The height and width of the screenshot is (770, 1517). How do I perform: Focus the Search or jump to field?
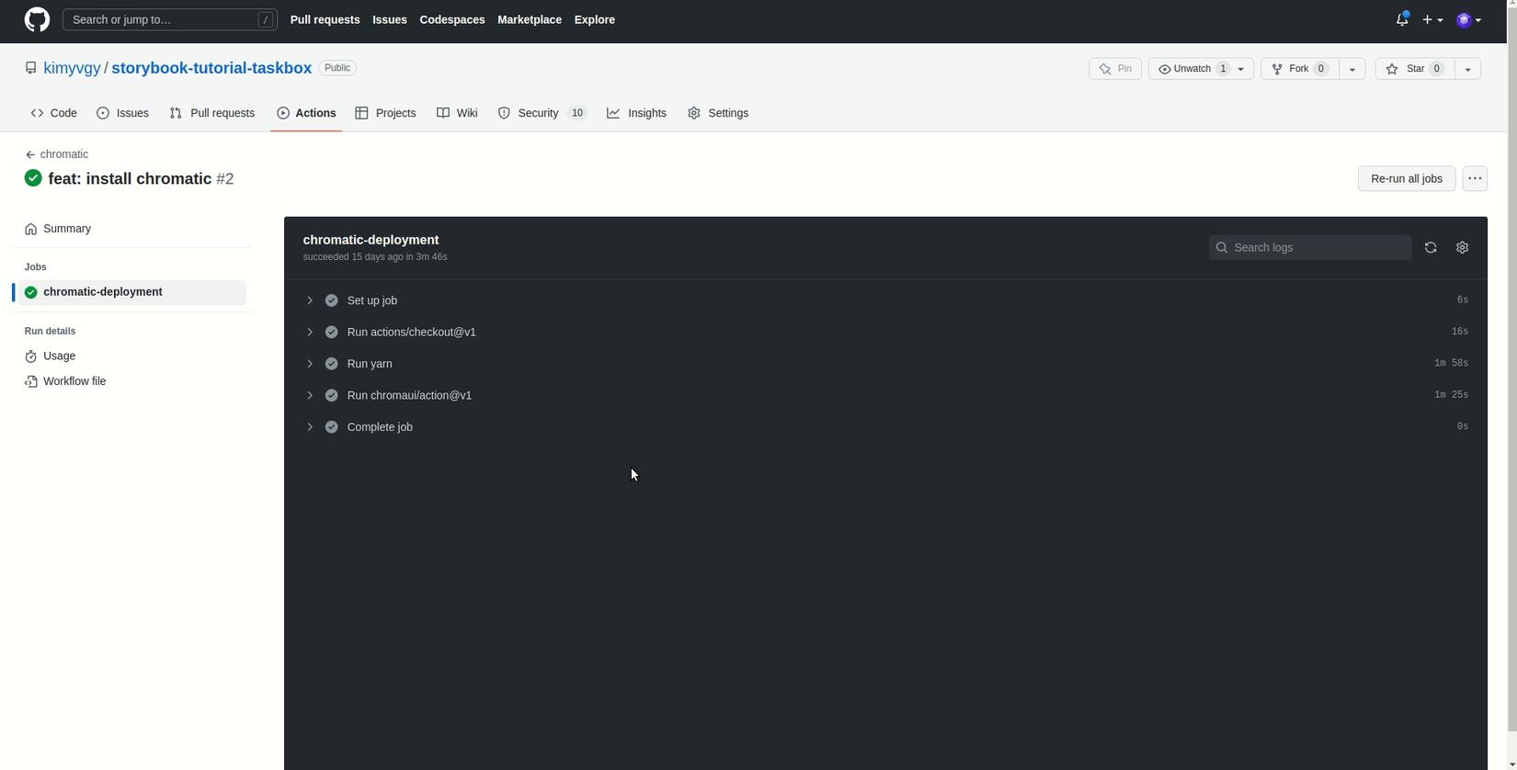pyautogui.click(x=170, y=19)
